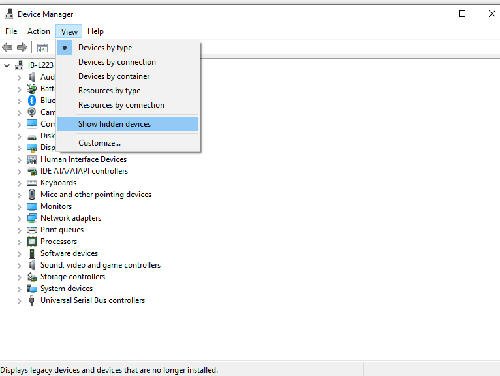
Task: Click the Monitors category icon
Action: click(x=32, y=206)
